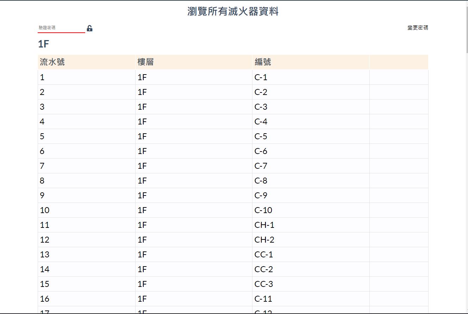Click serial number 7 cell
Viewport: 468px width, 314px height.
42,166
